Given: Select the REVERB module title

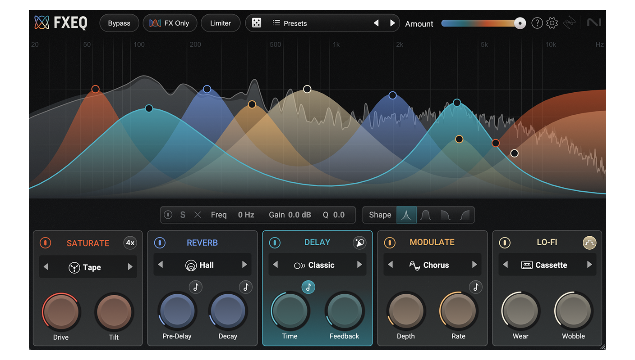Looking at the screenshot, I should [202, 243].
